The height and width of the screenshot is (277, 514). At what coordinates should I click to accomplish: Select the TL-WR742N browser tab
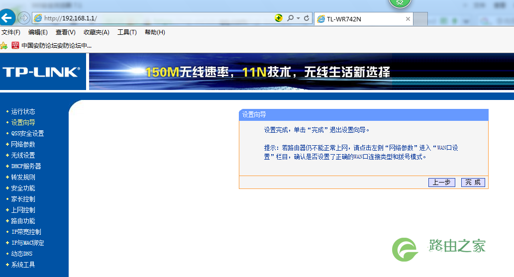[364, 19]
